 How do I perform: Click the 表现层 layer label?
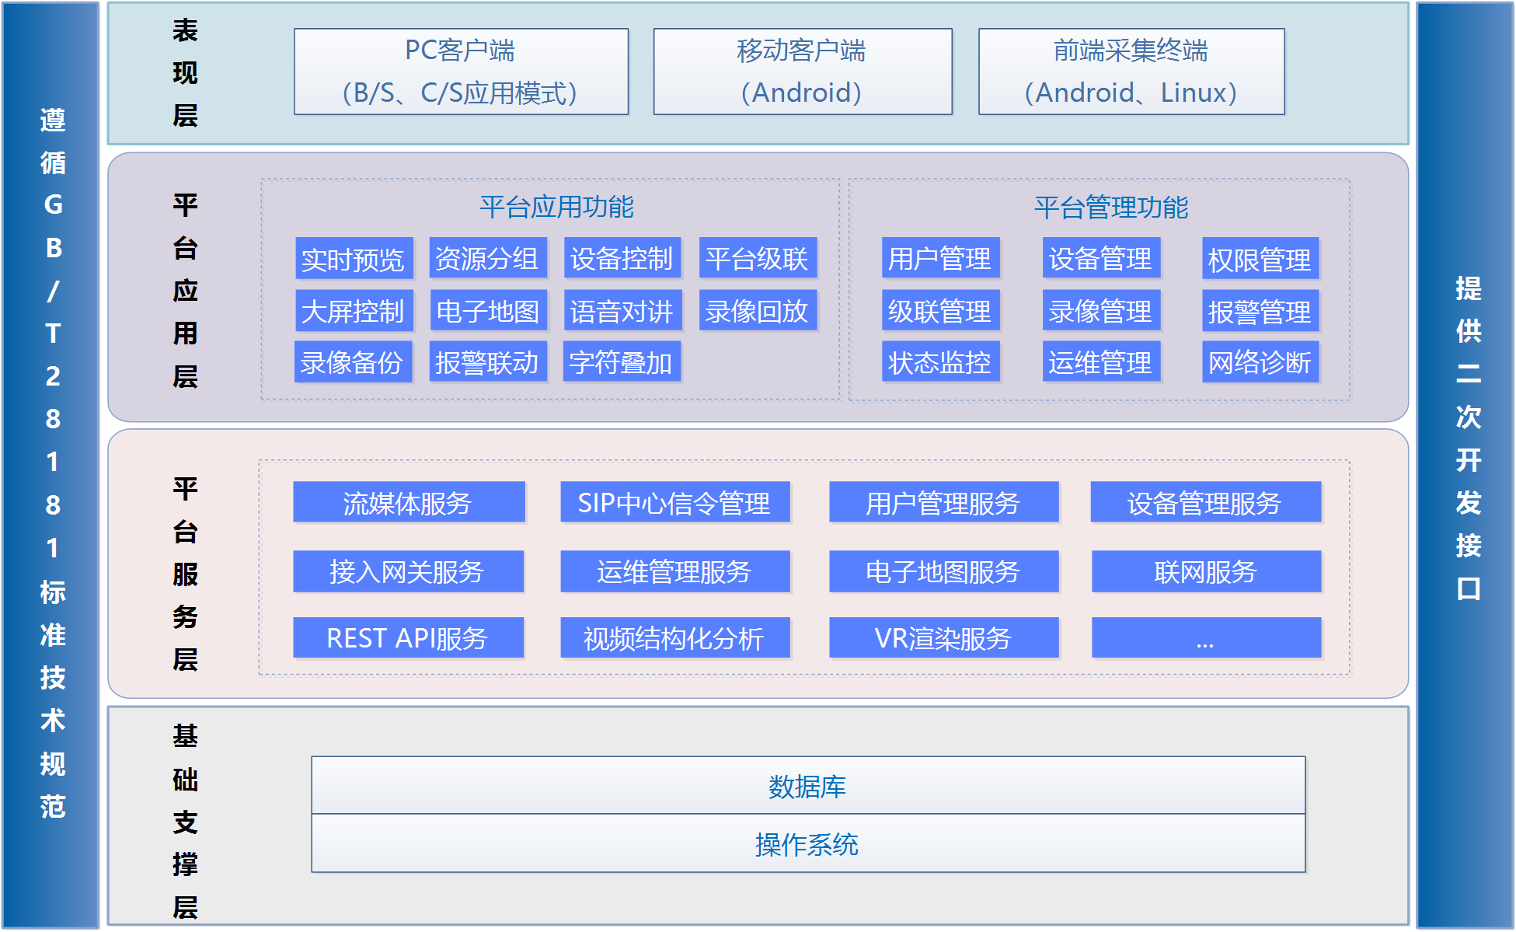click(185, 73)
